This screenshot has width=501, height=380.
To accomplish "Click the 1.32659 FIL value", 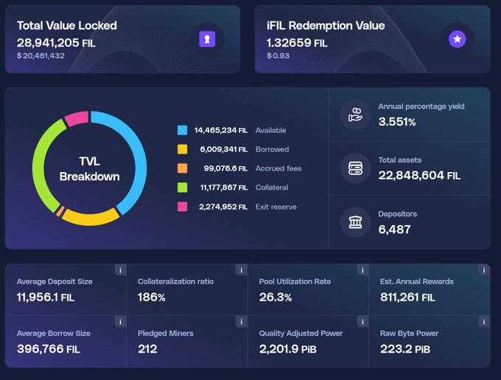I will pyautogui.click(x=297, y=43).
